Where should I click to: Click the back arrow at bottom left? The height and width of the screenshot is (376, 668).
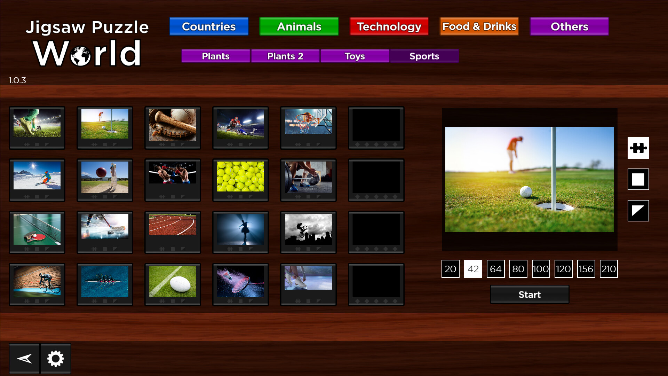click(24, 358)
